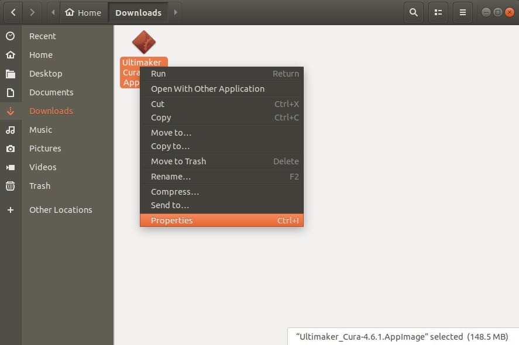Go forward using the right arrow button
Screen dimensions: 519x345
pyautogui.click(x=32, y=12)
